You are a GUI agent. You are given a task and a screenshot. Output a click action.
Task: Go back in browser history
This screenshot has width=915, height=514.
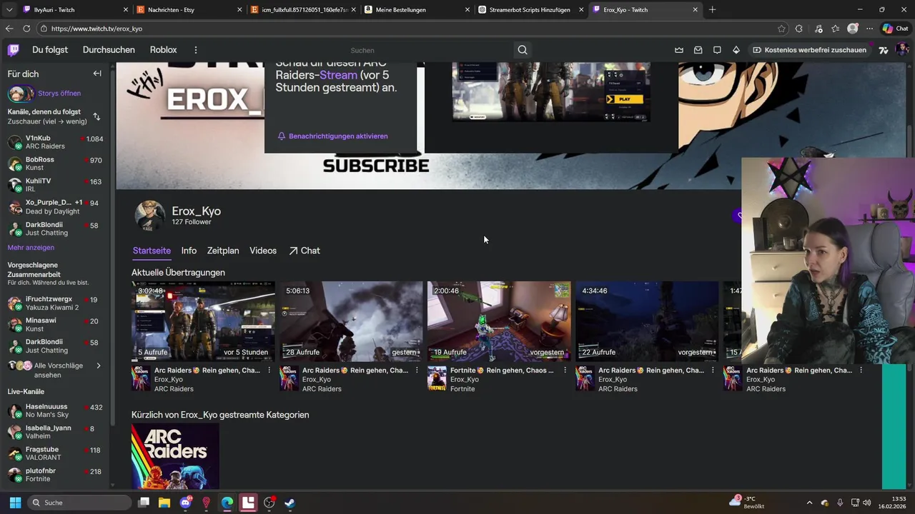9,29
